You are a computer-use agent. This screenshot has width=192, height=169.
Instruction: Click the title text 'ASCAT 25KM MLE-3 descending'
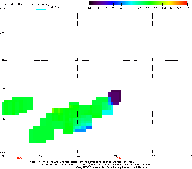(x=27, y=4)
